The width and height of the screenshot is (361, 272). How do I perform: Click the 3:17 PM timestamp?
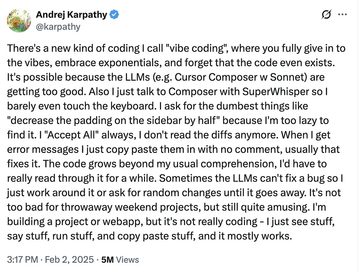(x=22, y=260)
